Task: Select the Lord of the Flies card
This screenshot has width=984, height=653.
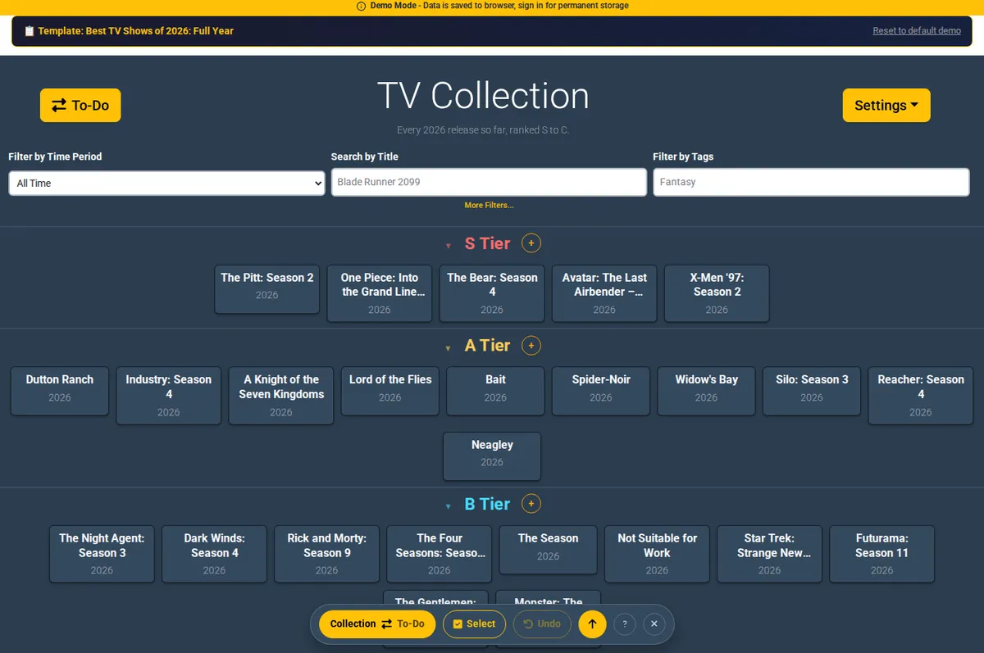Action: (x=390, y=391)
